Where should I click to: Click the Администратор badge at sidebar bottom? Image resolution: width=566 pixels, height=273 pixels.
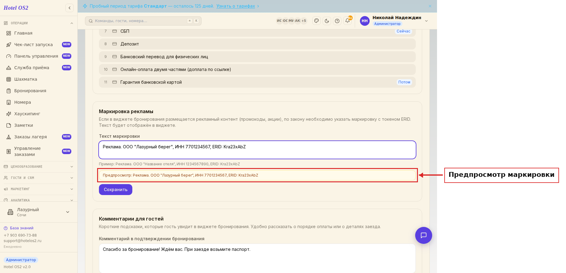(x=21, y=260)
